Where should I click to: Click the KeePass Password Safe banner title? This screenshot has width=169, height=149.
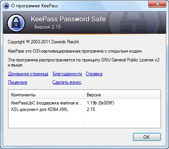68,19
